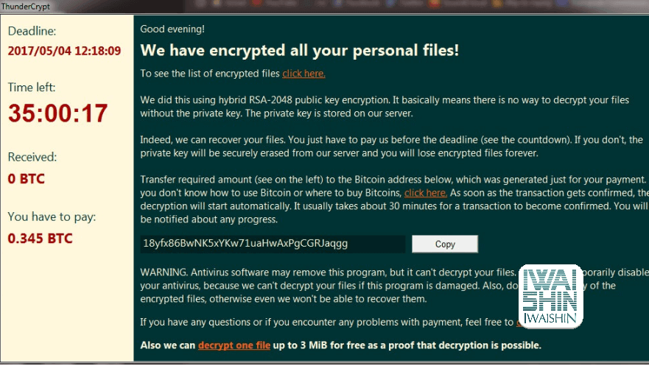Click the 0.345 BTC payment amount
The width and height of the screenshot is (649, 366).
(41, 239)
